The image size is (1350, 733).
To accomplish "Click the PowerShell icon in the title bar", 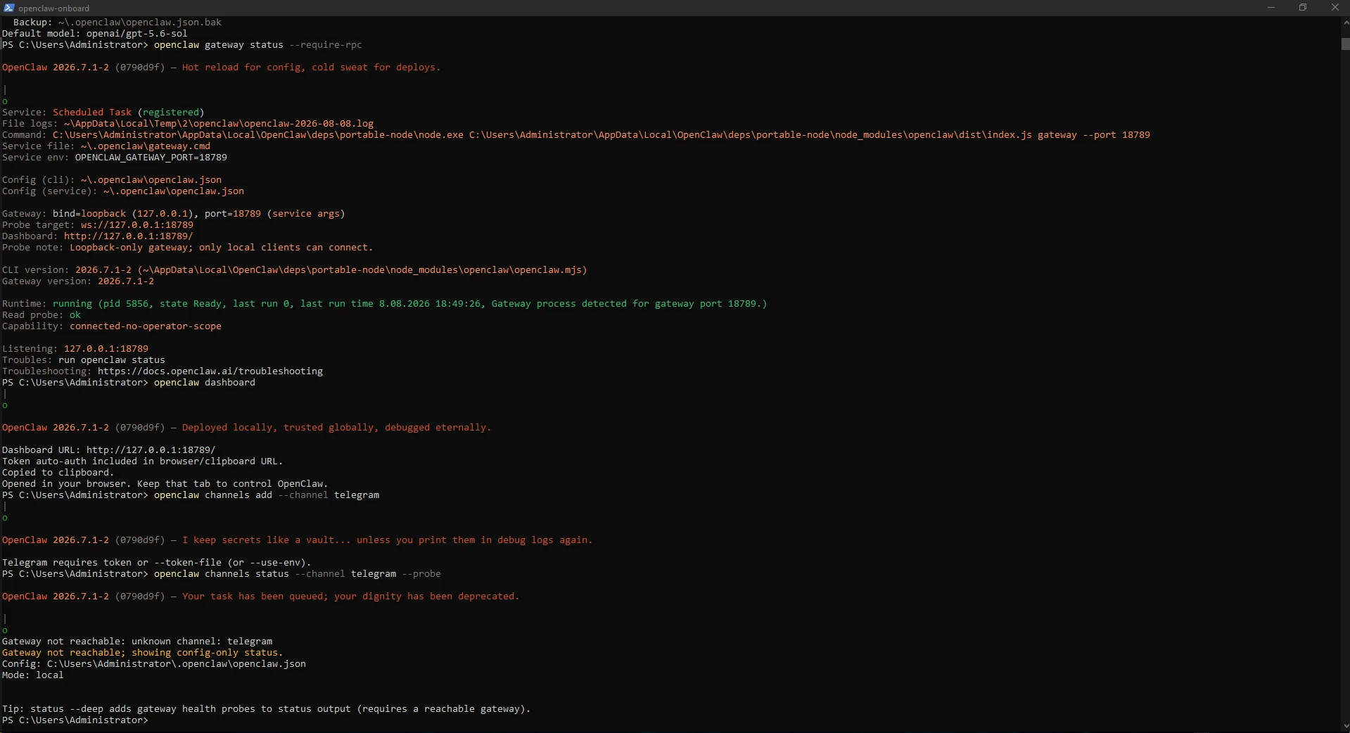I will [x=8, y=8].
